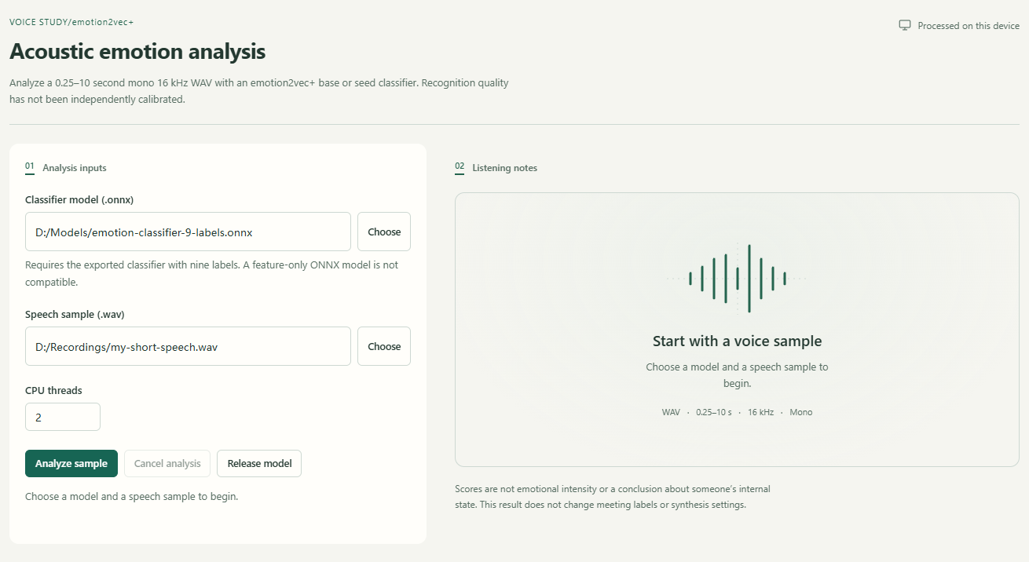The image size is (1029, 562).
Task: Click the '0.25–10 s' duration requirement text
Action: [x=713, y=412]
